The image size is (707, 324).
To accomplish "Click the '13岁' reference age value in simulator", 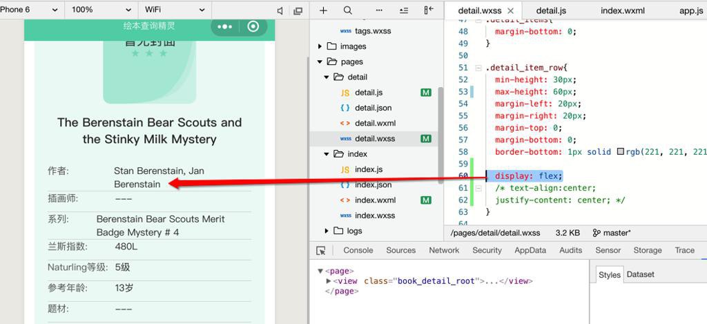I will click(124, 288).
